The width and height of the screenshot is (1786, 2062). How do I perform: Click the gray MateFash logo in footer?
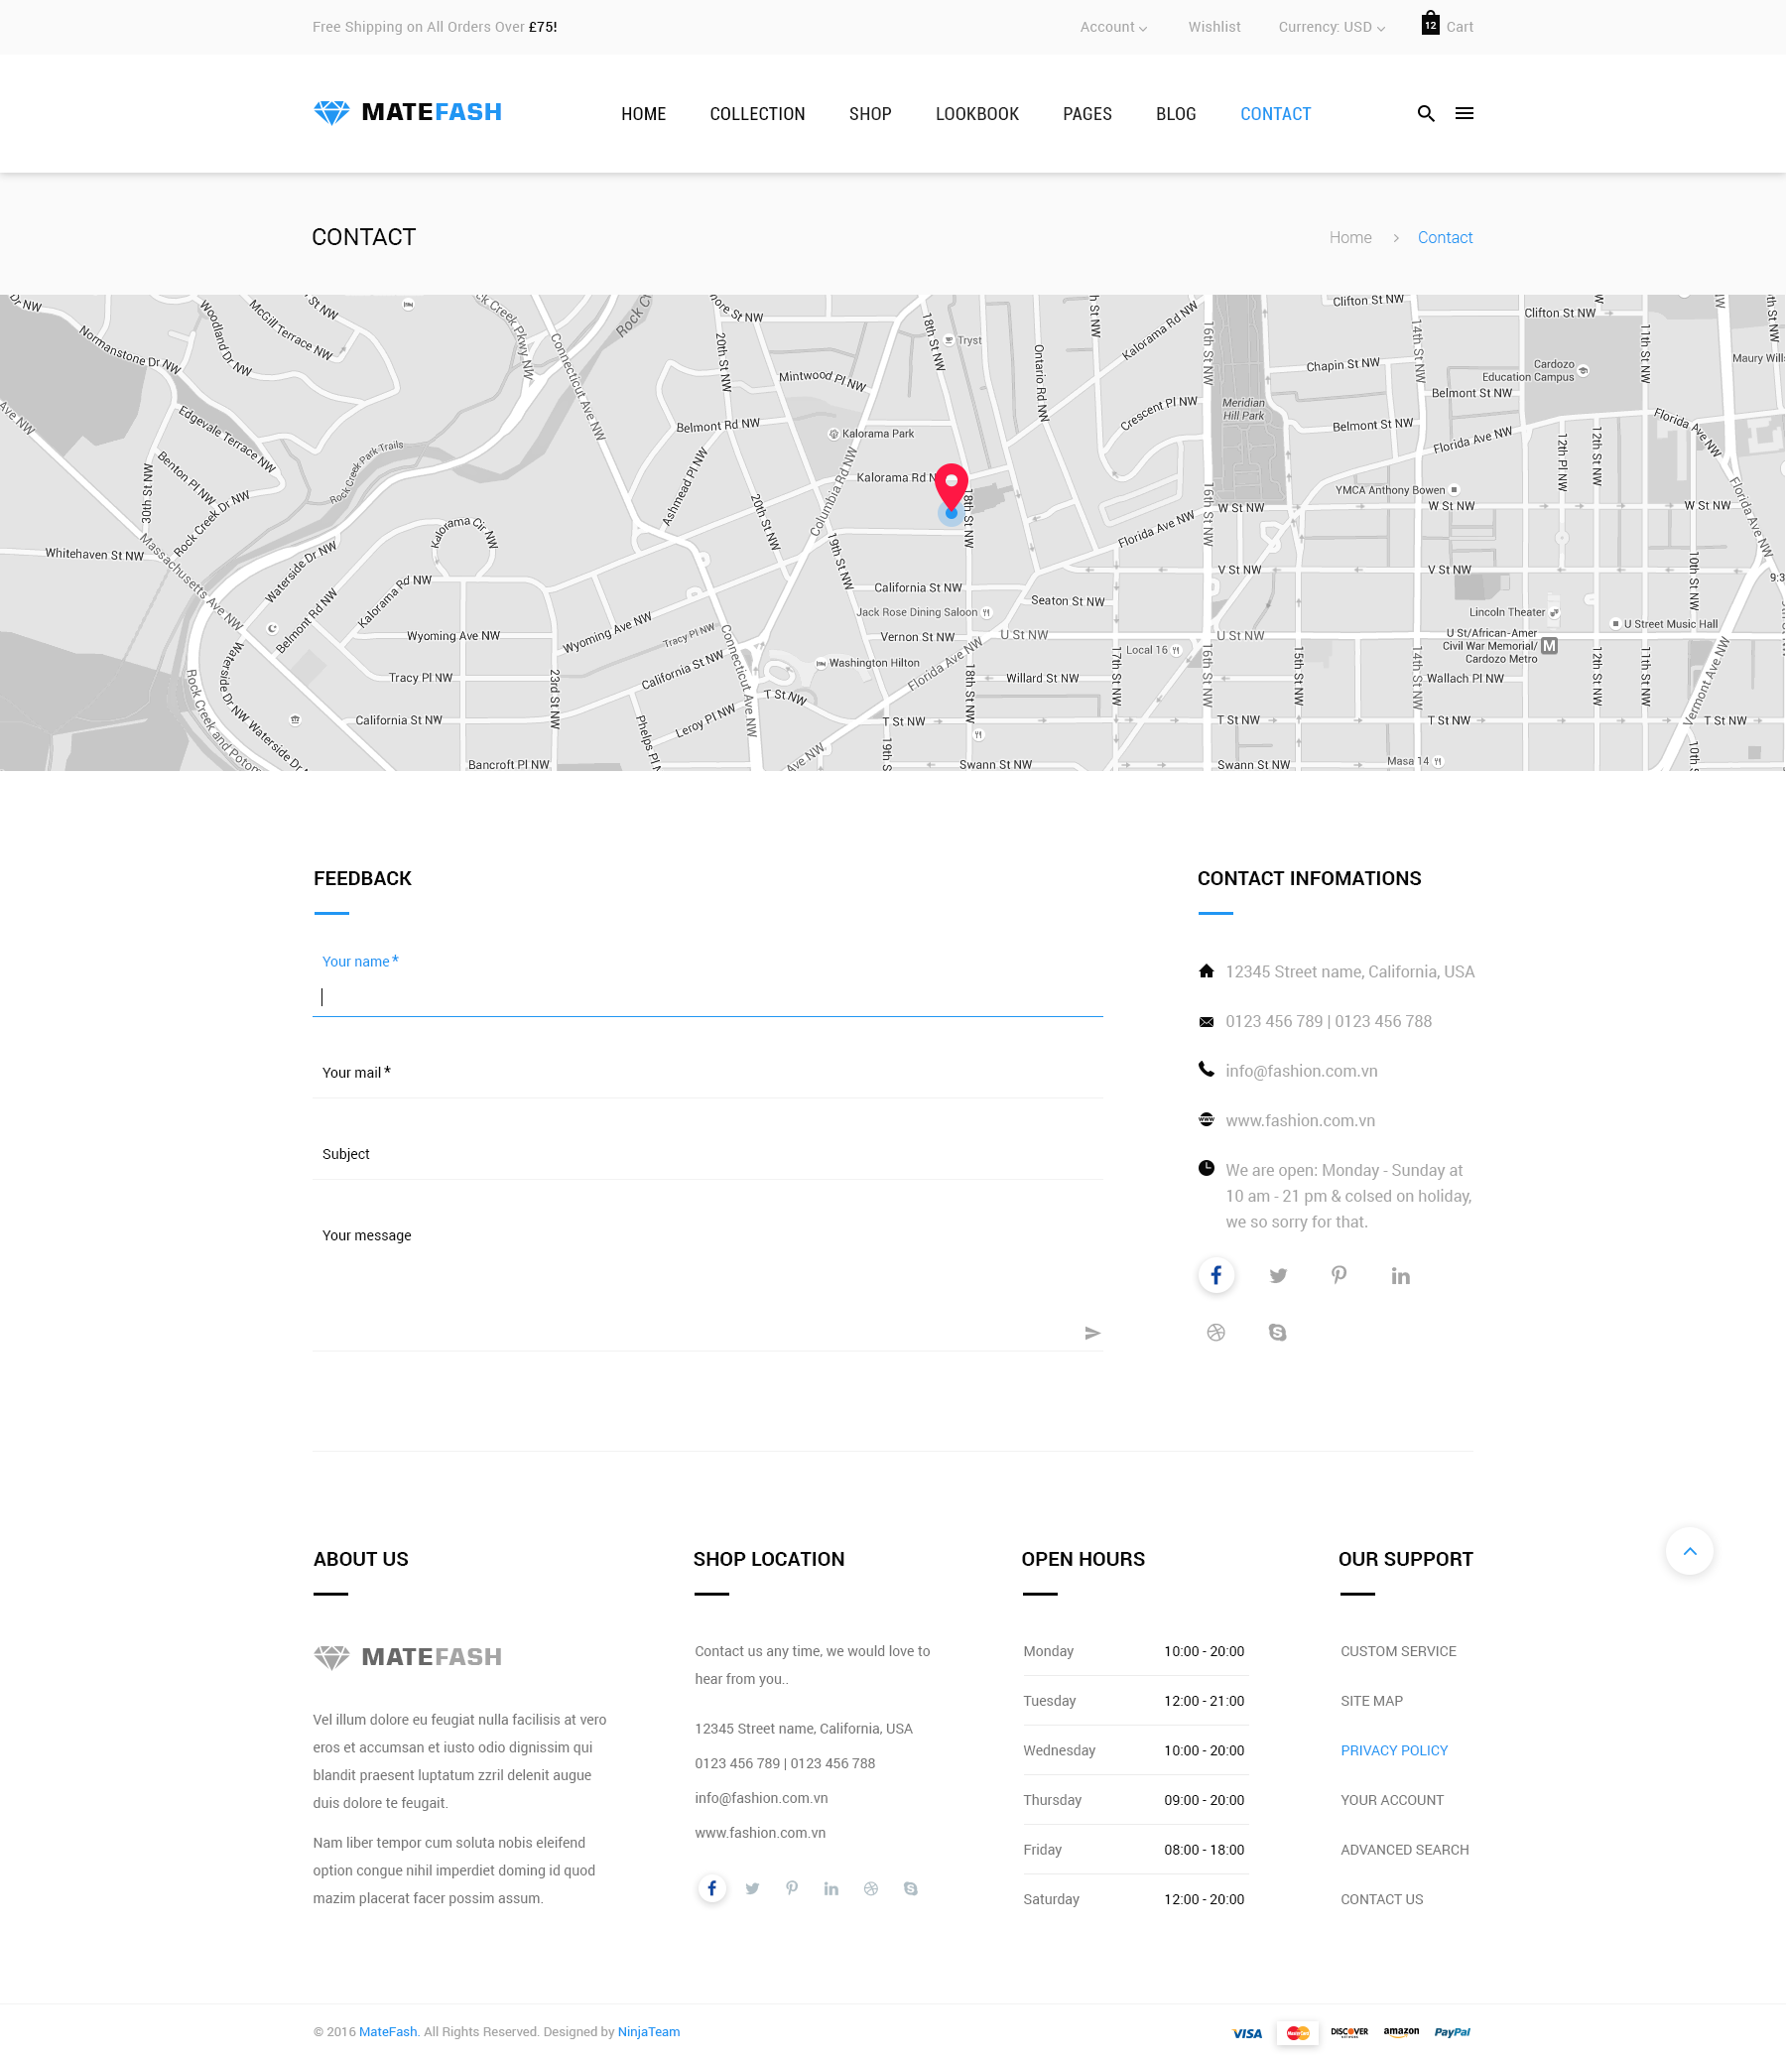[407, 1657]
